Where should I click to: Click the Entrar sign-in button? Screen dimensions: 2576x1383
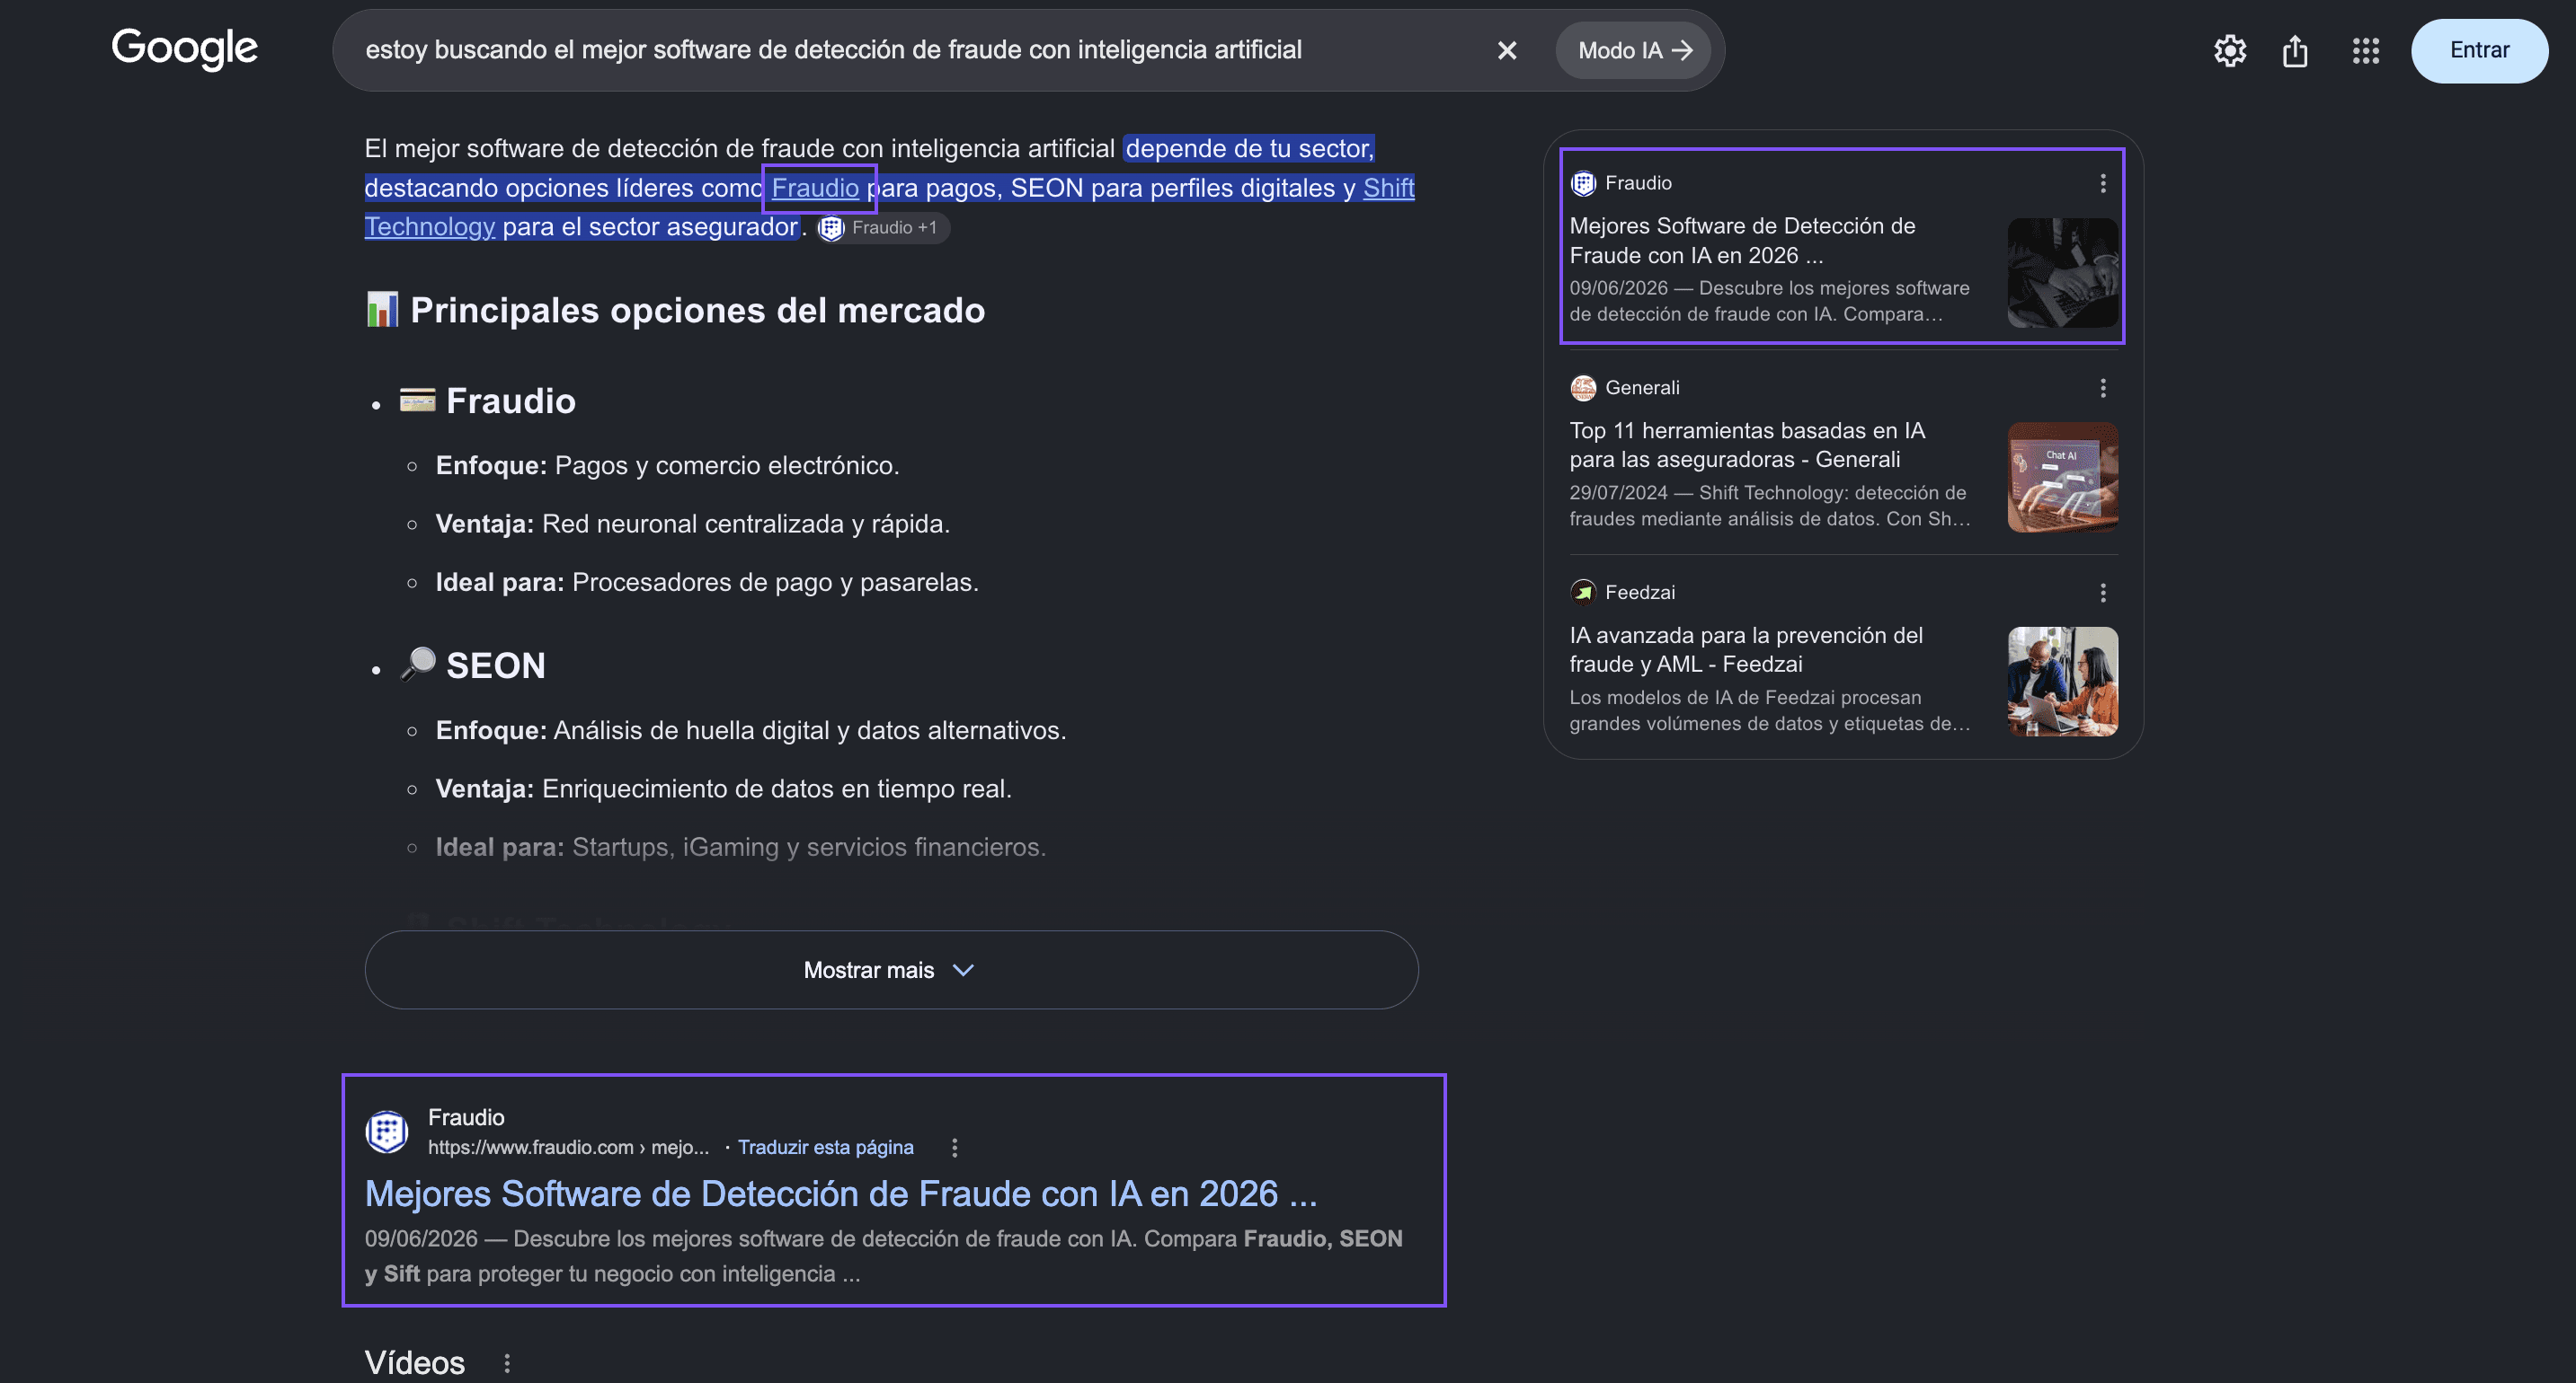[2479, 50]
